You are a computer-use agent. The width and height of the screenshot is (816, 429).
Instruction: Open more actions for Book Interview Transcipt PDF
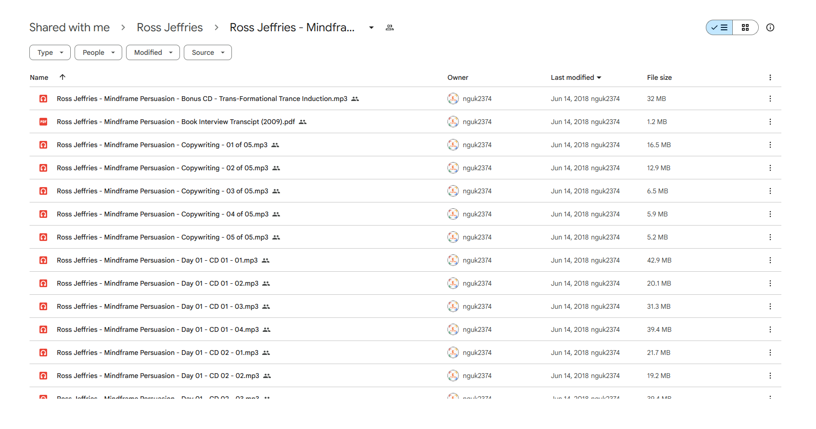(x=770, y=122)
